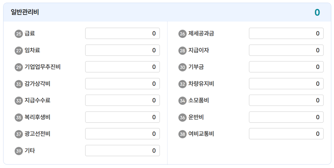The height and width of the screenshot is (168, 334).
Task: Click the number 25 badge beside 급료
Action: click(19, 34)
